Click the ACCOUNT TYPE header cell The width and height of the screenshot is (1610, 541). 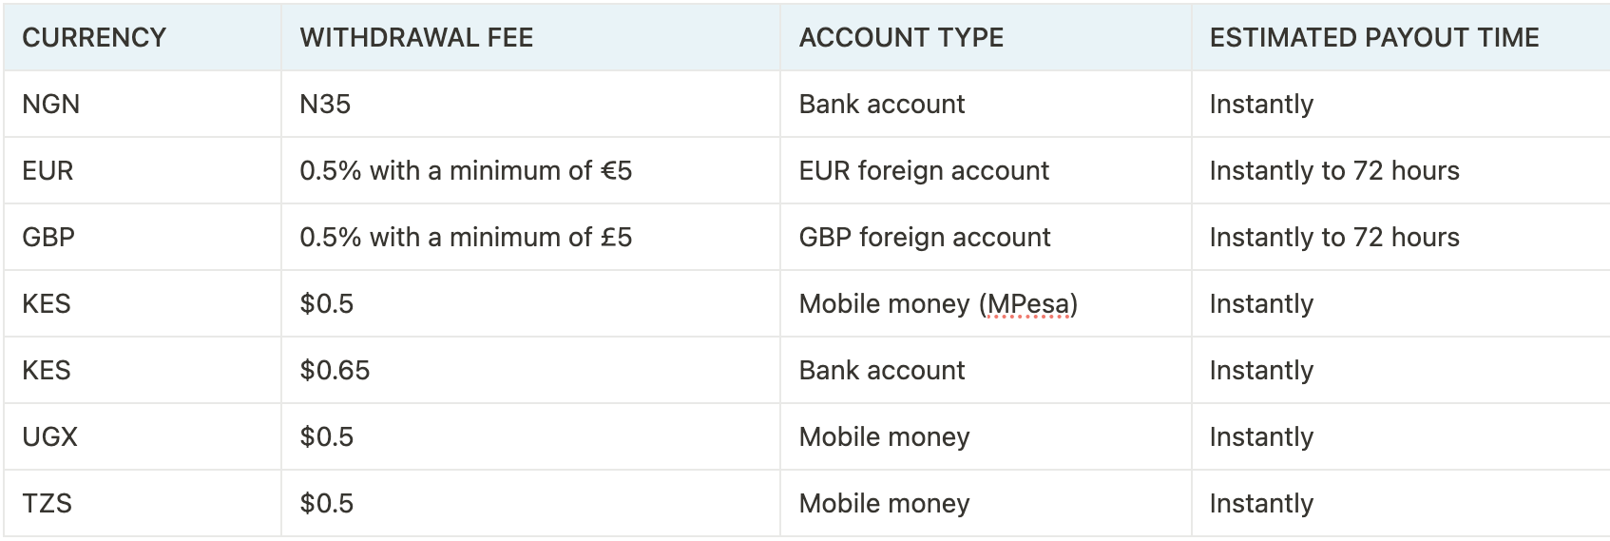[986, 37]
